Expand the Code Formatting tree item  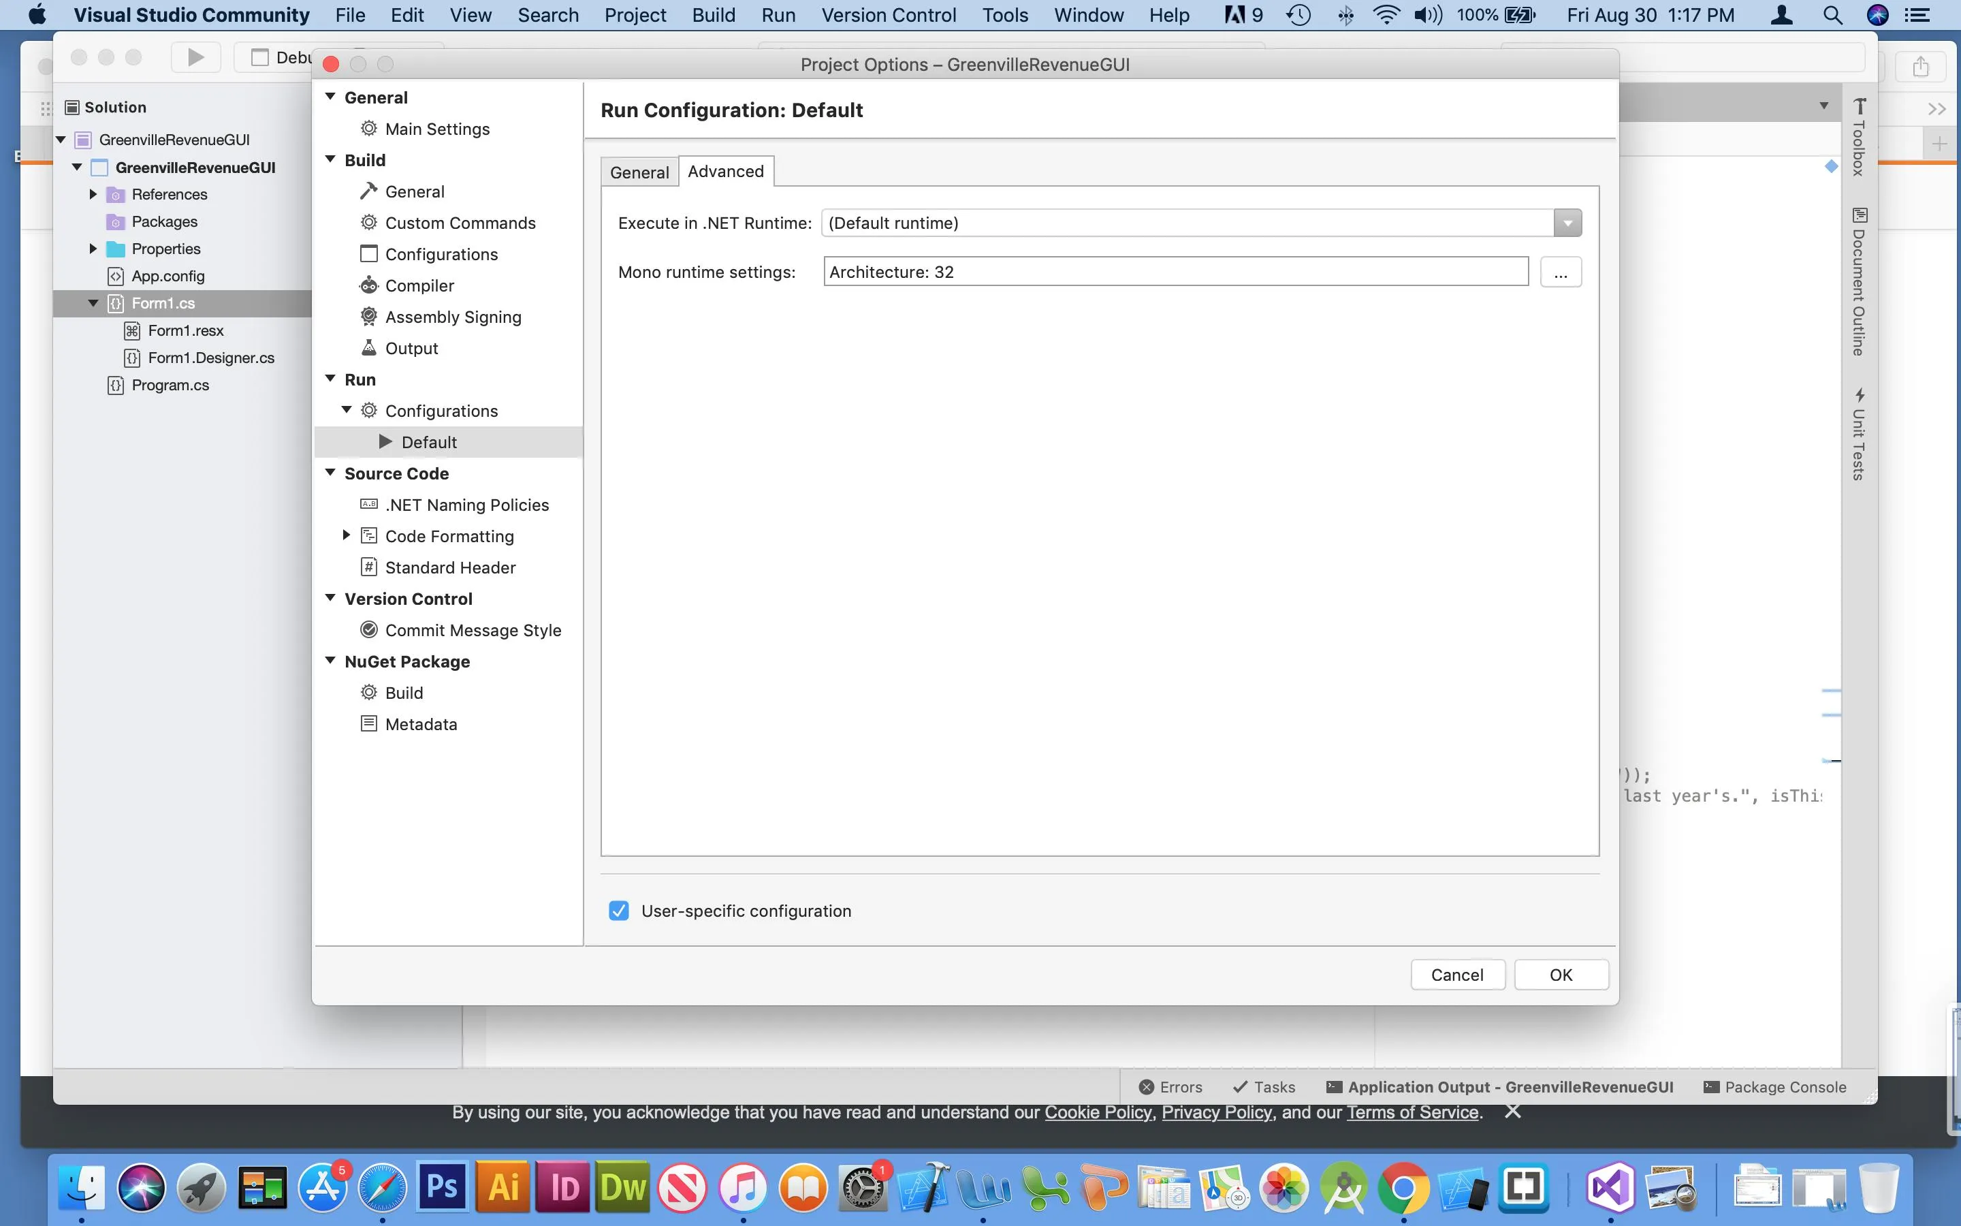point(347,535)
